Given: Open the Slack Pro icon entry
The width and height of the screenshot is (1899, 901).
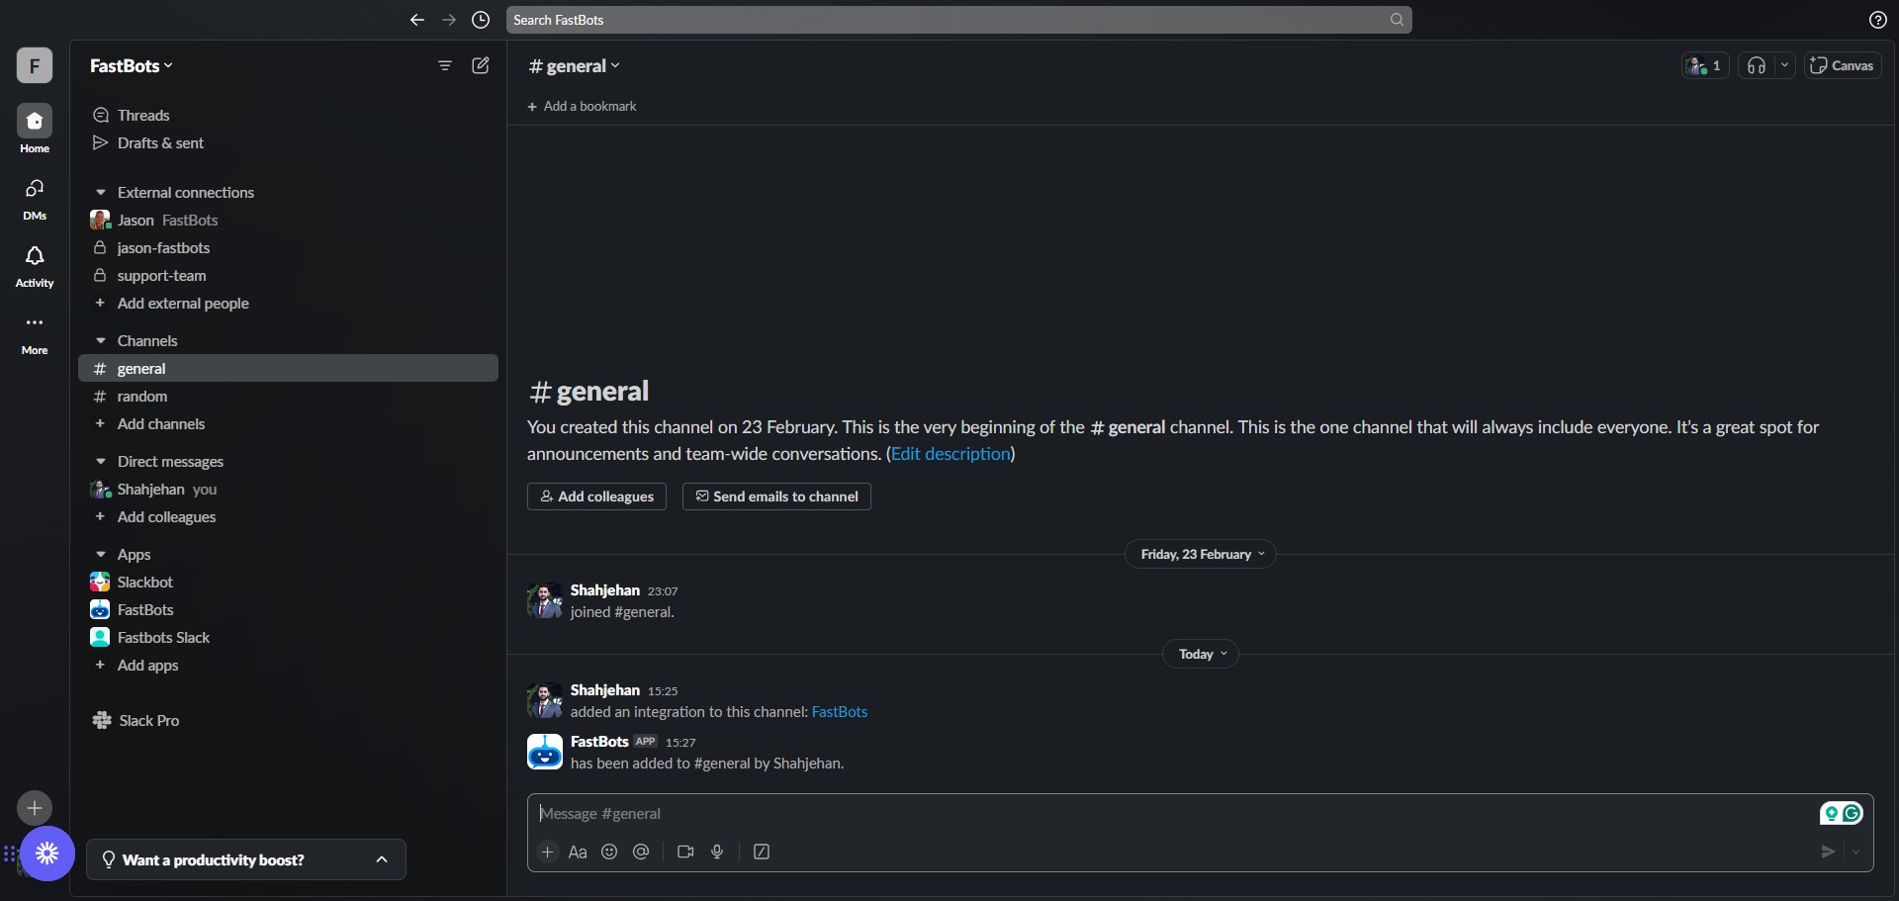Looking at the screenshot, I should 102,720.
